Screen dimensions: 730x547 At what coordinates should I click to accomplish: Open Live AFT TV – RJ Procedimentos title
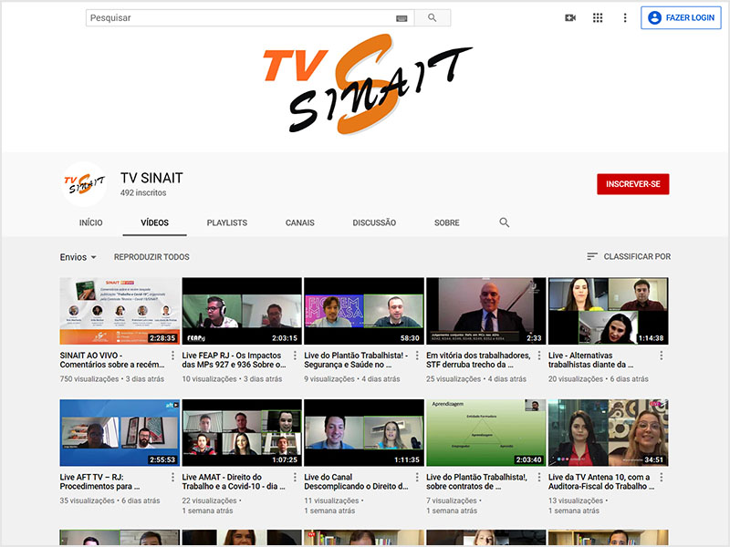99,481
